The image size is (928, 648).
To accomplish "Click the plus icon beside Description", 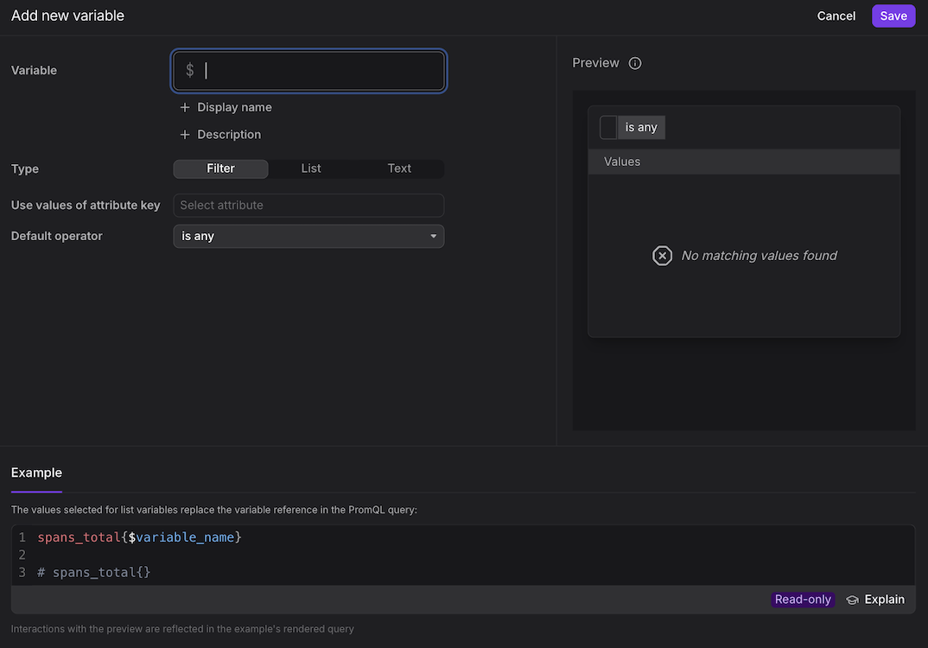I will (x=184, y=135).
